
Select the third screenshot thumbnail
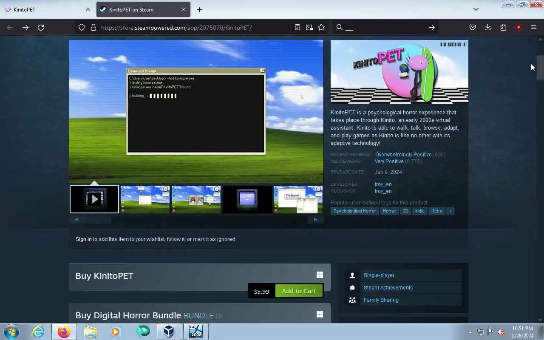pyautogui.click(x=196, y=199)
